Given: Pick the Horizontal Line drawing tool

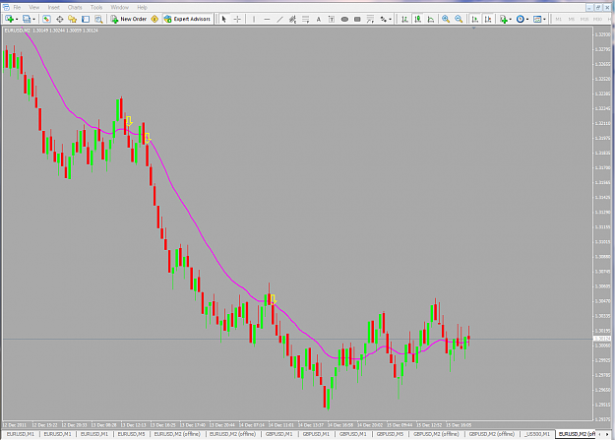Looking at the screenshot, I should coord(267,19).
